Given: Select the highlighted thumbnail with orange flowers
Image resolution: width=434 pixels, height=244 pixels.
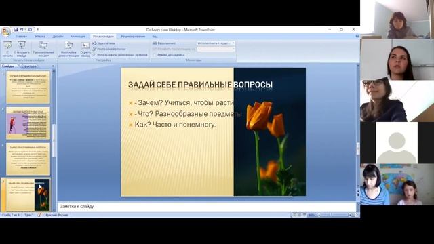Looking at the screenshot, I should click(28, 195).
